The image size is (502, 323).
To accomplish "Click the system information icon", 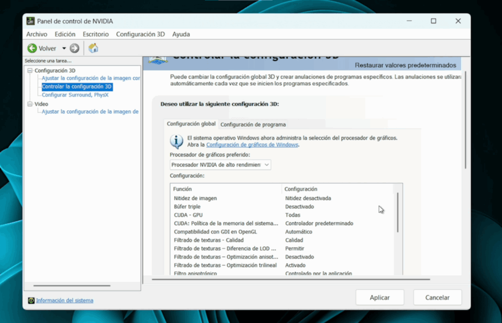I will click(x=31, y=300).
